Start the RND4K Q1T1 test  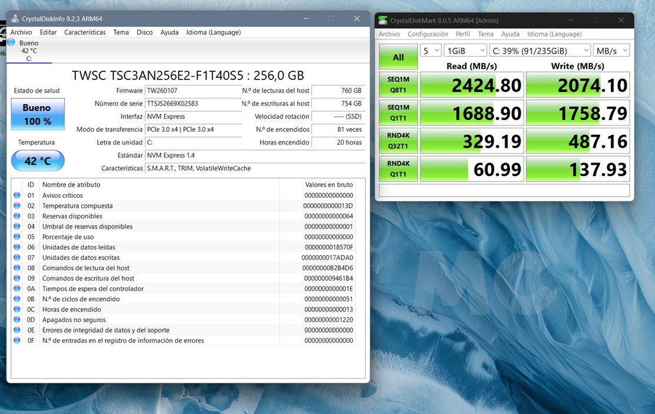click(x=398, y=168)
